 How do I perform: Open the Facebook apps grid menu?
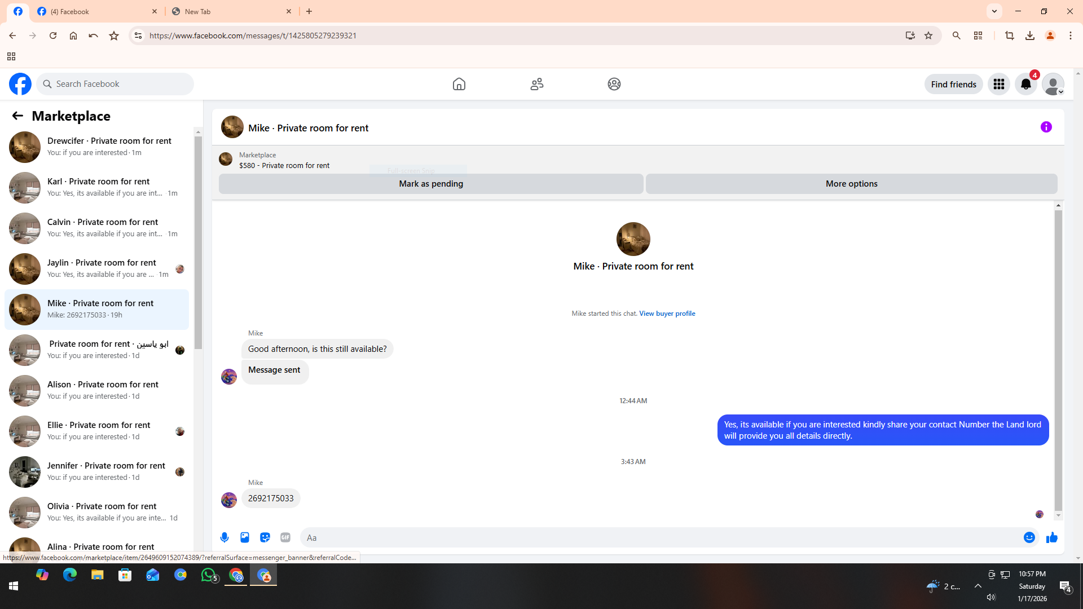pos(998,84)
